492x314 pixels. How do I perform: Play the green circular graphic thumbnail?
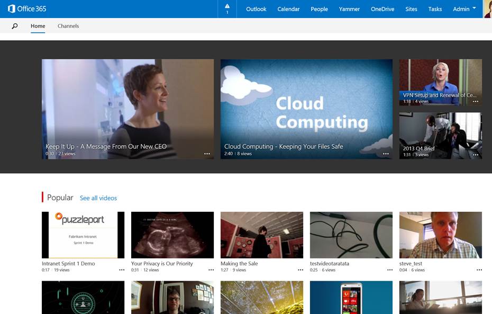click(x=83, y=298)
